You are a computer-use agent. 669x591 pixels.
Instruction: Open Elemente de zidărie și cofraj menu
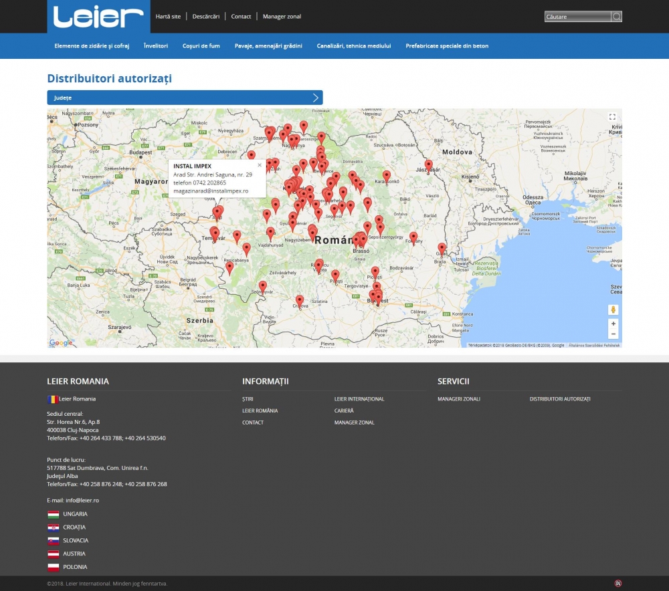[92, 46]
